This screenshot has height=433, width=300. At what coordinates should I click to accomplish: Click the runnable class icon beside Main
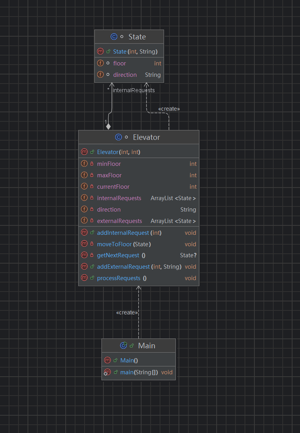[123, 346]
